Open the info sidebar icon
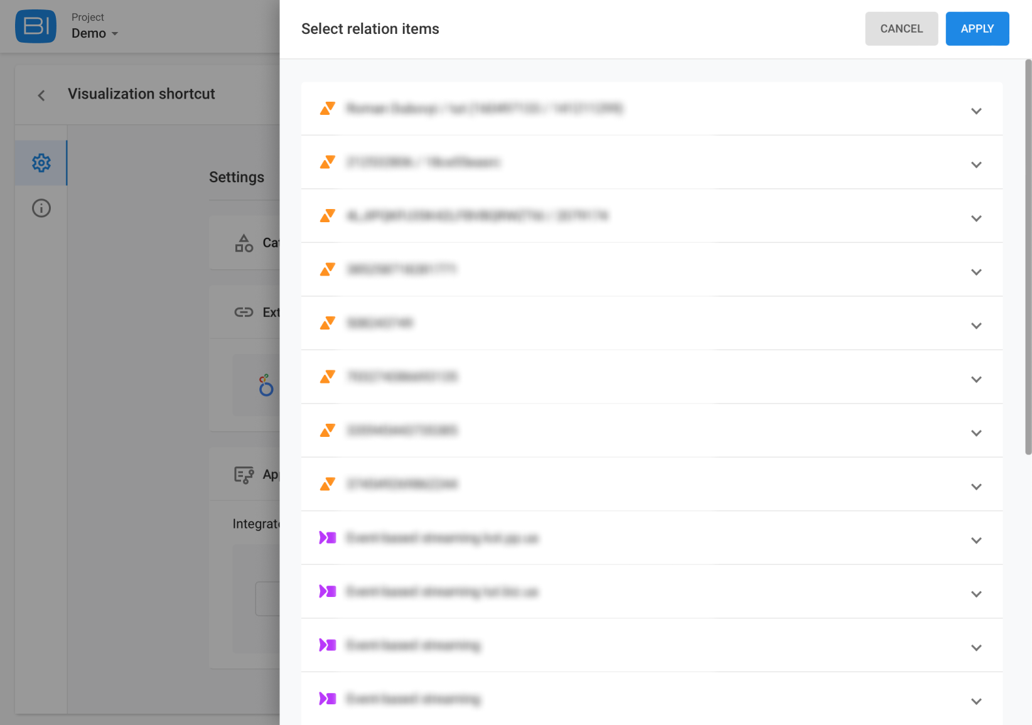Screen dimensions: 1032x725 (41, 208)
